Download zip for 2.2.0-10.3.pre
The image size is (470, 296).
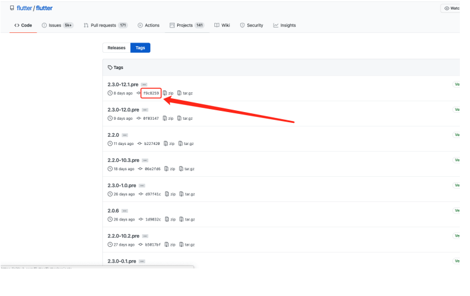(170, 169)
